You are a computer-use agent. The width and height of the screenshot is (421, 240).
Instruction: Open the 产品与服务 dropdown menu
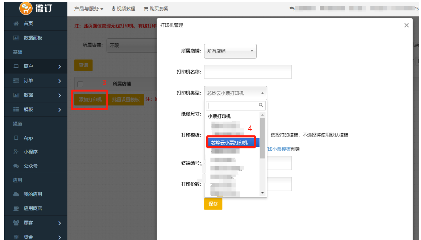pos(89,9)
